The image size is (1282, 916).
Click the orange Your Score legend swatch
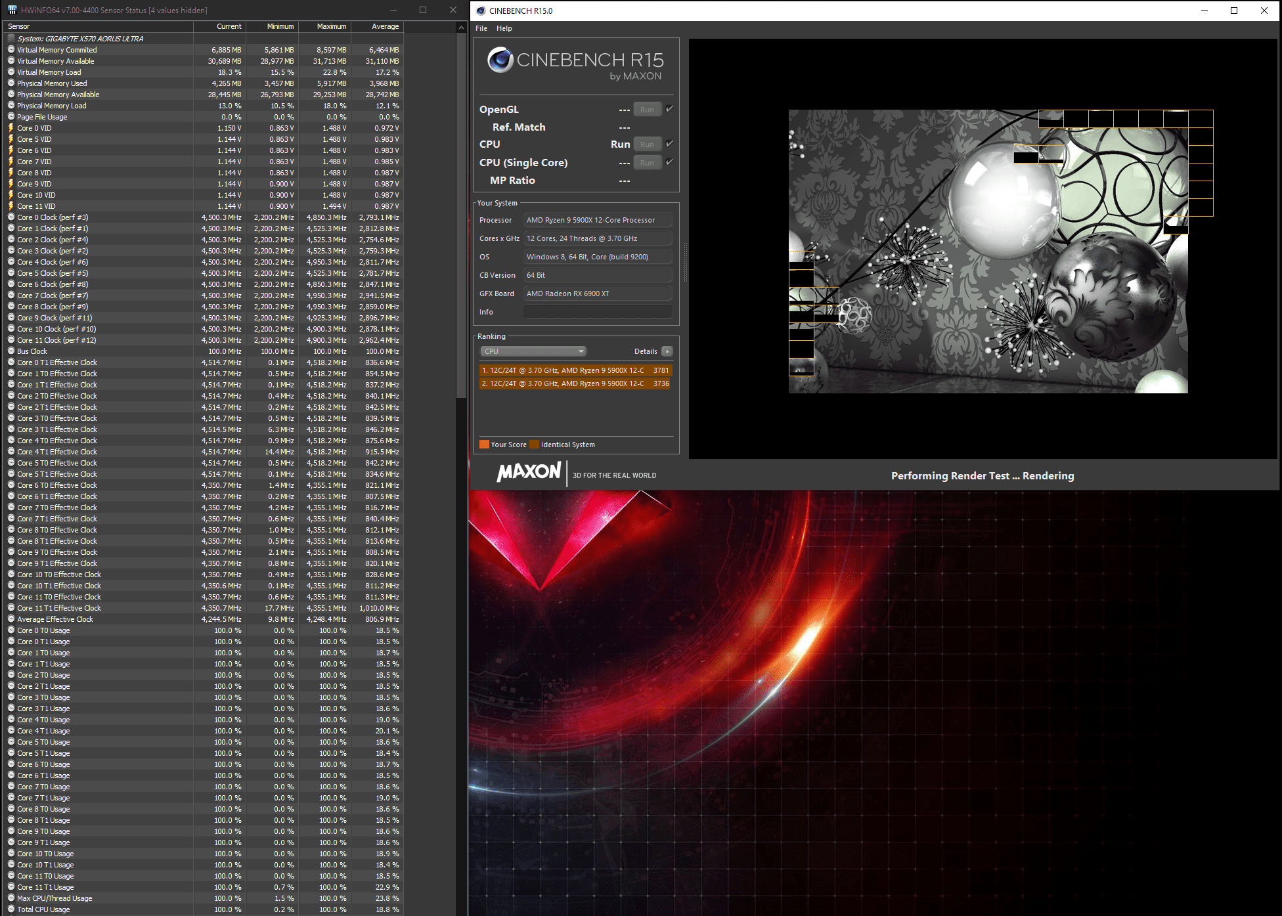pyautogui.click(x=485, y=445)
